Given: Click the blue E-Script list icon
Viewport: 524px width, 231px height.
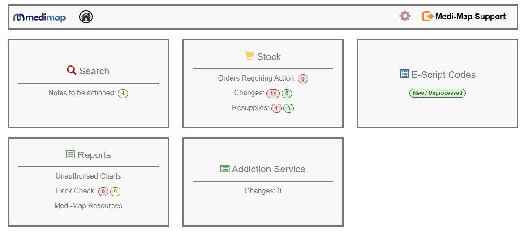Looking at the screenshot, I should click(404, 74).
